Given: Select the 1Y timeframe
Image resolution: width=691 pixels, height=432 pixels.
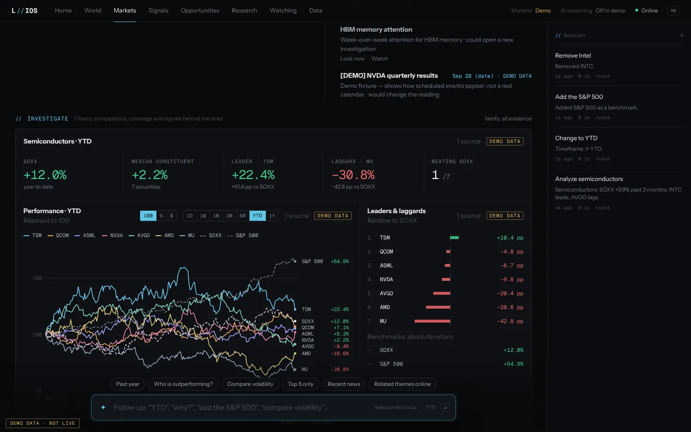Looking at the screenshot, I should 272,216.
